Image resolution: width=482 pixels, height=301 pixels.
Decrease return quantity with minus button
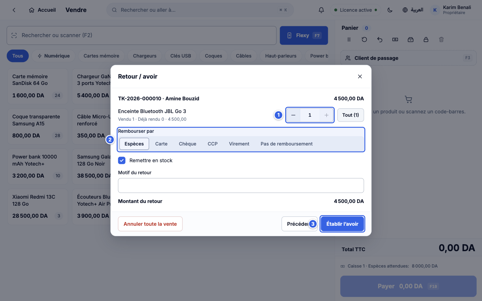pos(293,115)
